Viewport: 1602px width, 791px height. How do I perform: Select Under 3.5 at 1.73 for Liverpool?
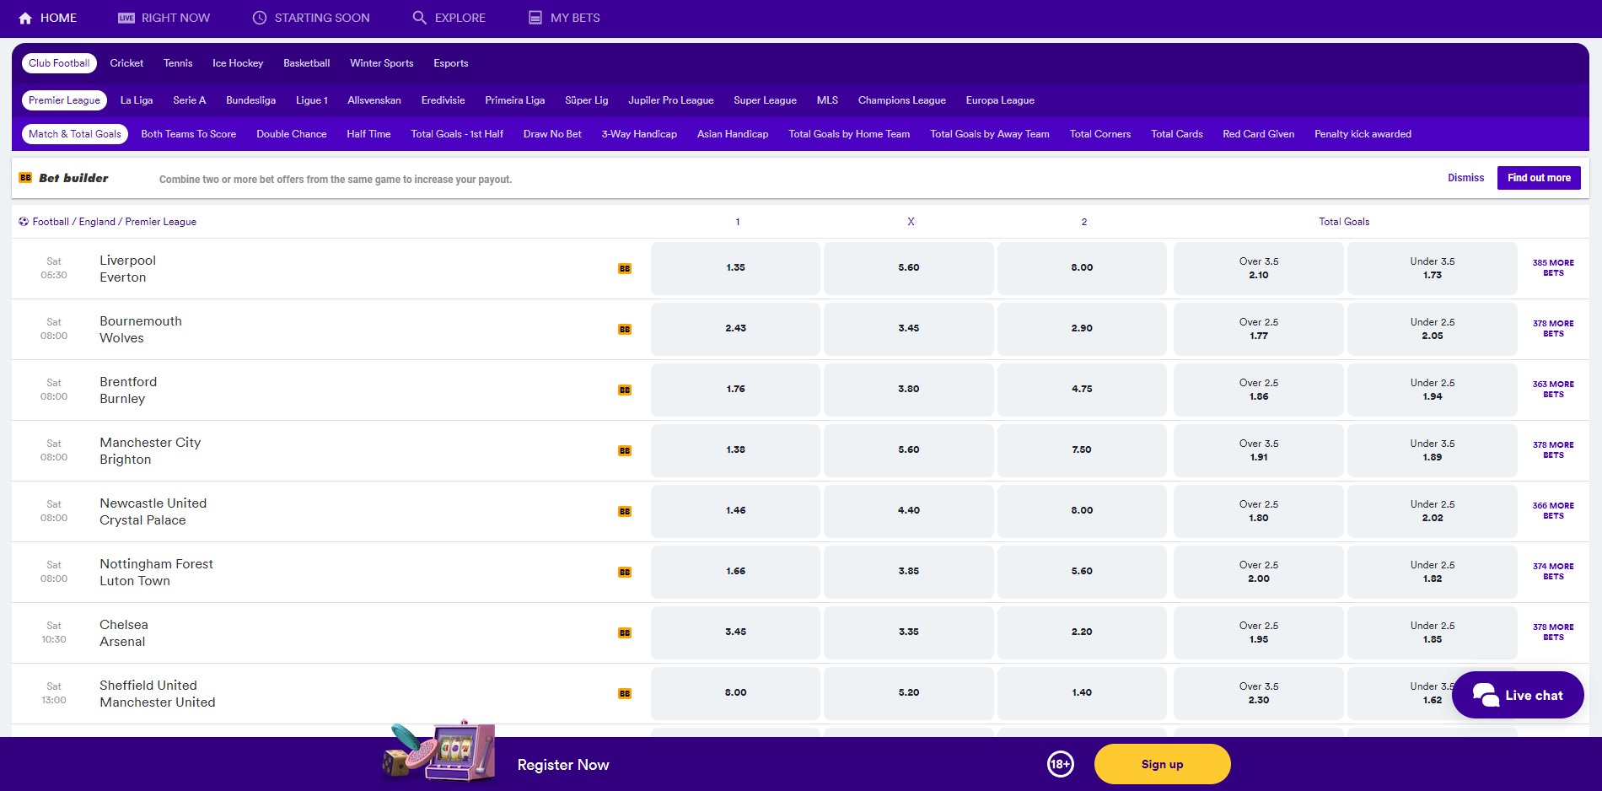pos(1433,268)
